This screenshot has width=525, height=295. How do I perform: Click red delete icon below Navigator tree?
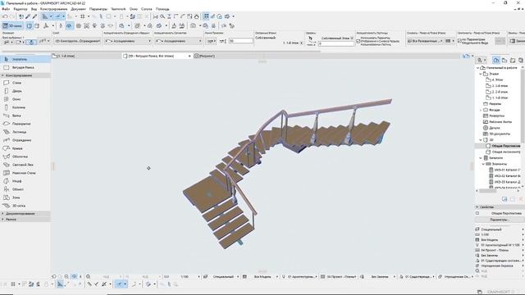[521, 199]
